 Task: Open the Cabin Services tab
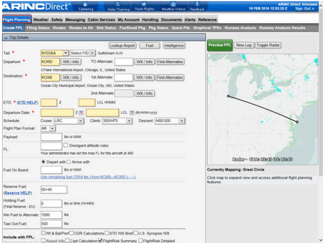point(101,19)
